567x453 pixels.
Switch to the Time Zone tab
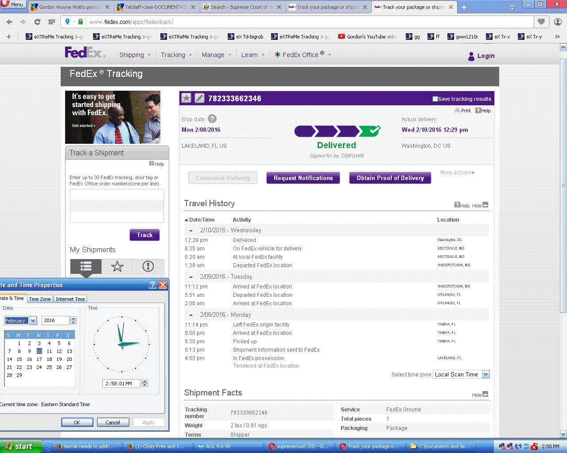(40, 299)
